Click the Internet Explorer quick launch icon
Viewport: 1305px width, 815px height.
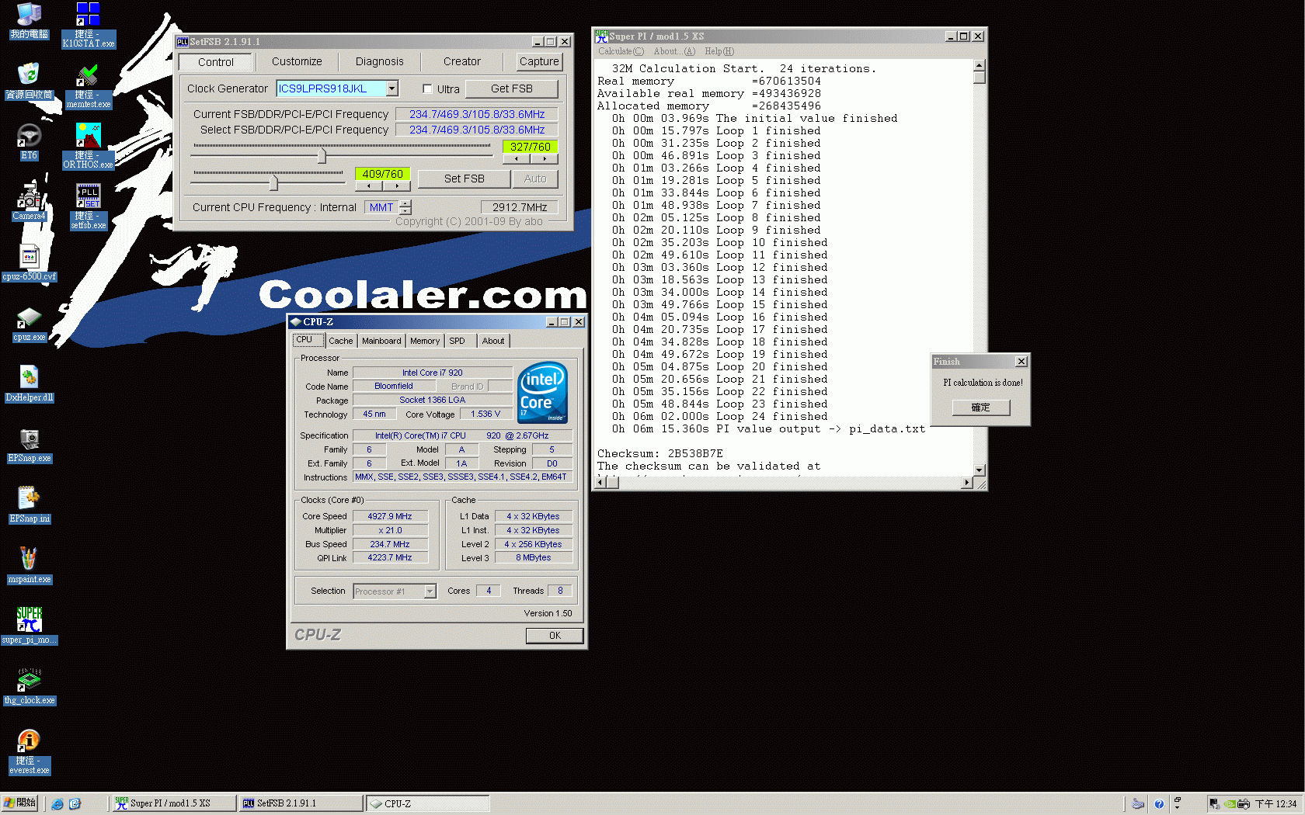pos(57,803)
